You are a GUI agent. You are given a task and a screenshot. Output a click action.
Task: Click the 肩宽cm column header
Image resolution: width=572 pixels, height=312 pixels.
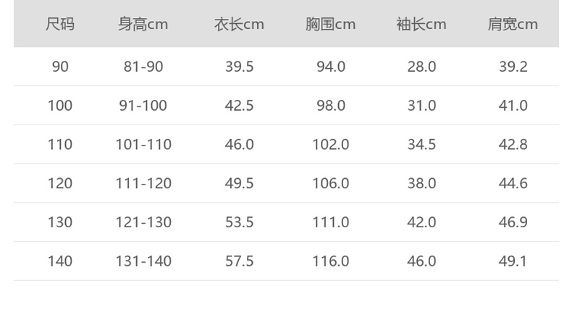click(513, 25)
